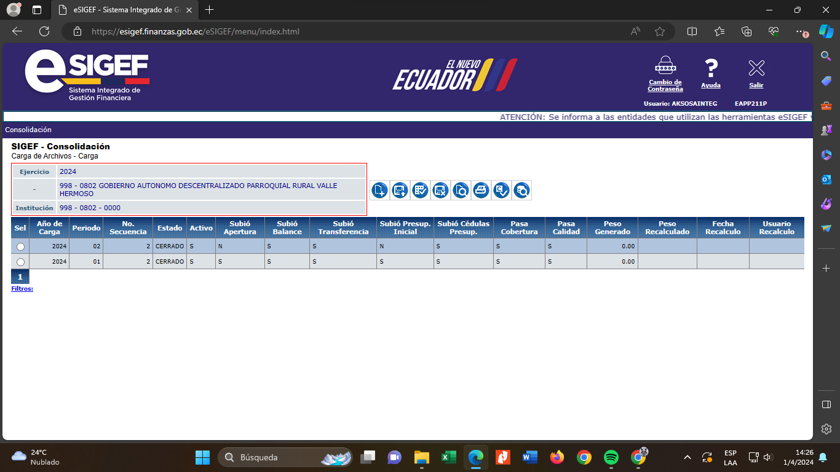Select the radio button for period 02
Screen dimensions: 840x472
20,246
